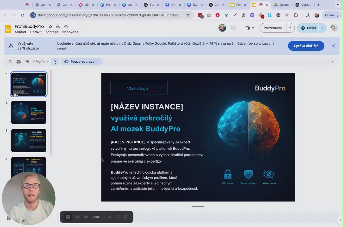Click the Chyba button in Chrome toolbar
This screenshot has height=227, width=343.
[332, 15]
